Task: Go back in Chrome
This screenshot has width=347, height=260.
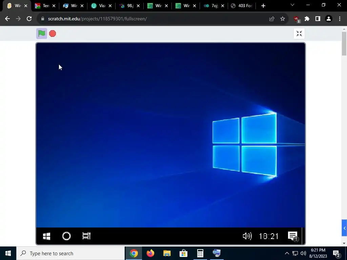Action: click(7, 19)
